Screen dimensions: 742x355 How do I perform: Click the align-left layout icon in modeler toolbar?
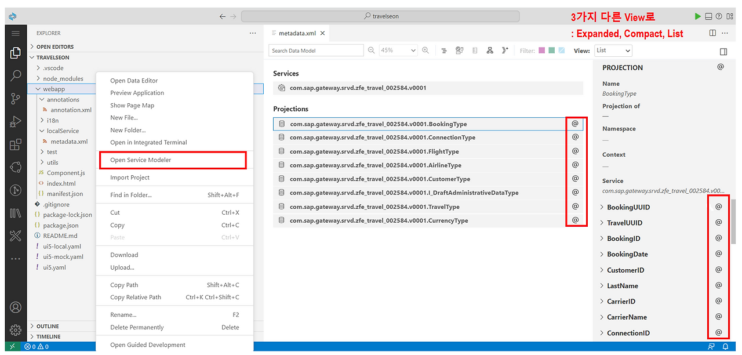pyautogui.click(x=444, y=50)
